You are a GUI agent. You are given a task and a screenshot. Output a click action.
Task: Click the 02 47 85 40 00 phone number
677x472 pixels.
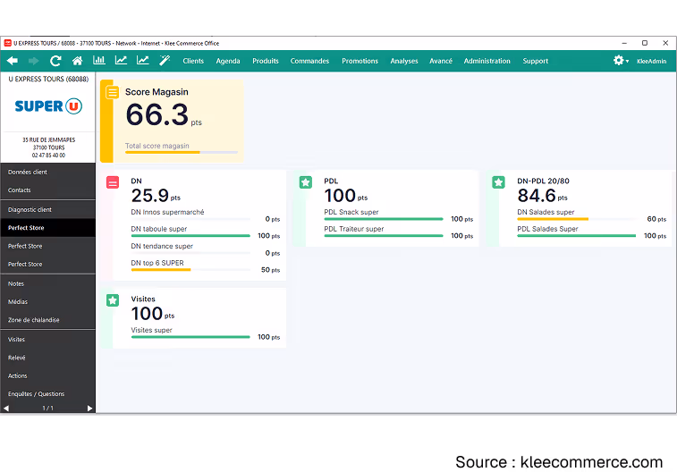pyautogui.click(x=48, y=156)
